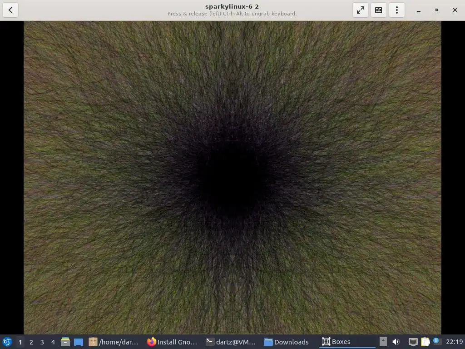Minimize the sparkylinux-6 2 window
The width and height of the screenshot is (465, 349).
point(418,10)
